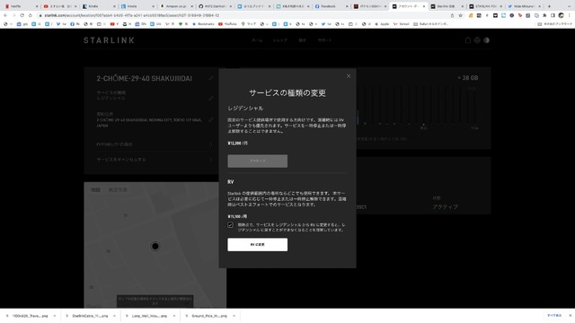This screenshot has width=575, height=323.
Task: Edit the service type pencil icon
Action: coord(211,98)
